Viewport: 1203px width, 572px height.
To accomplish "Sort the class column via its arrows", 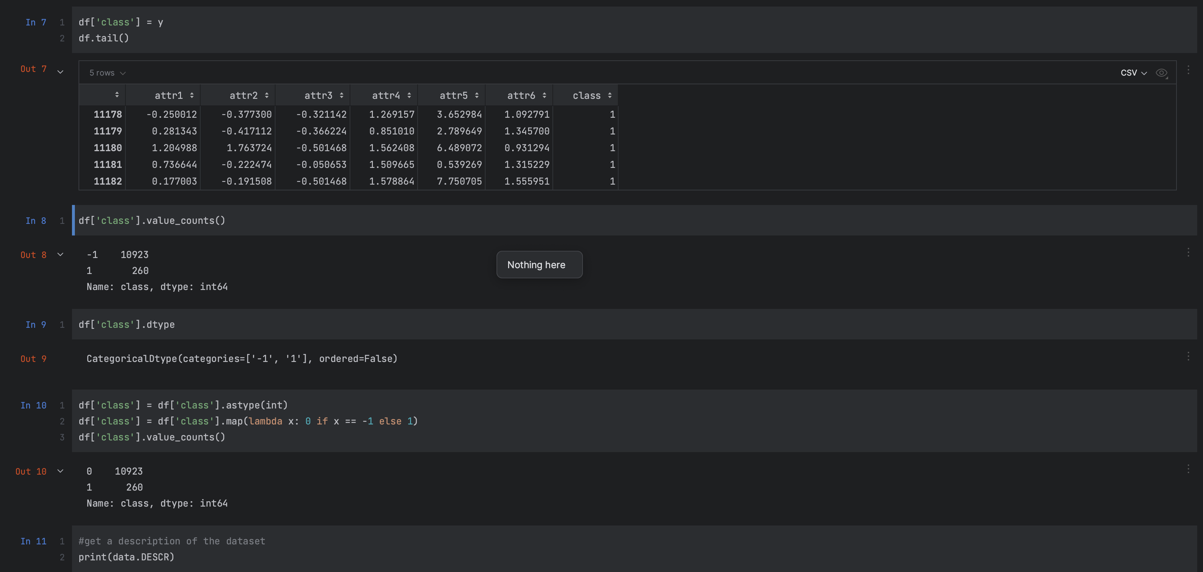I will coord(610,95).
